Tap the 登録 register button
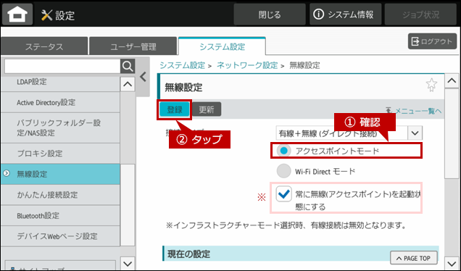461x271 pixels. (175, 109)
